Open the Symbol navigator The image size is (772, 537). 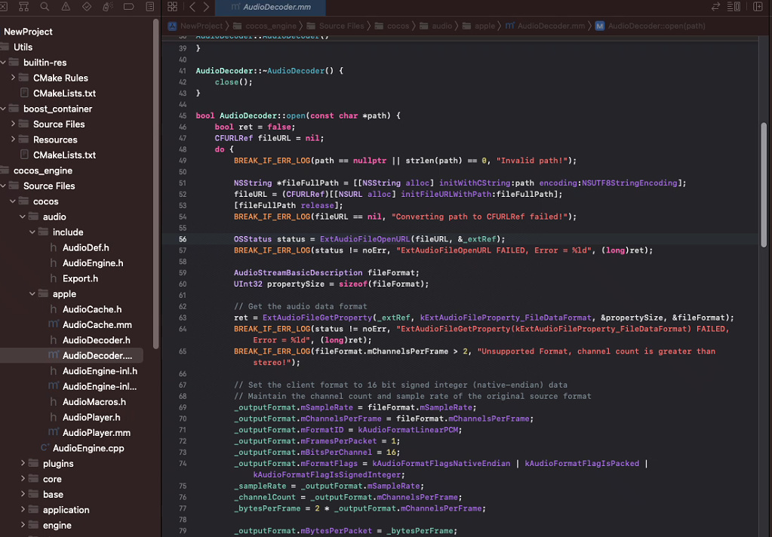pos(24,7)
